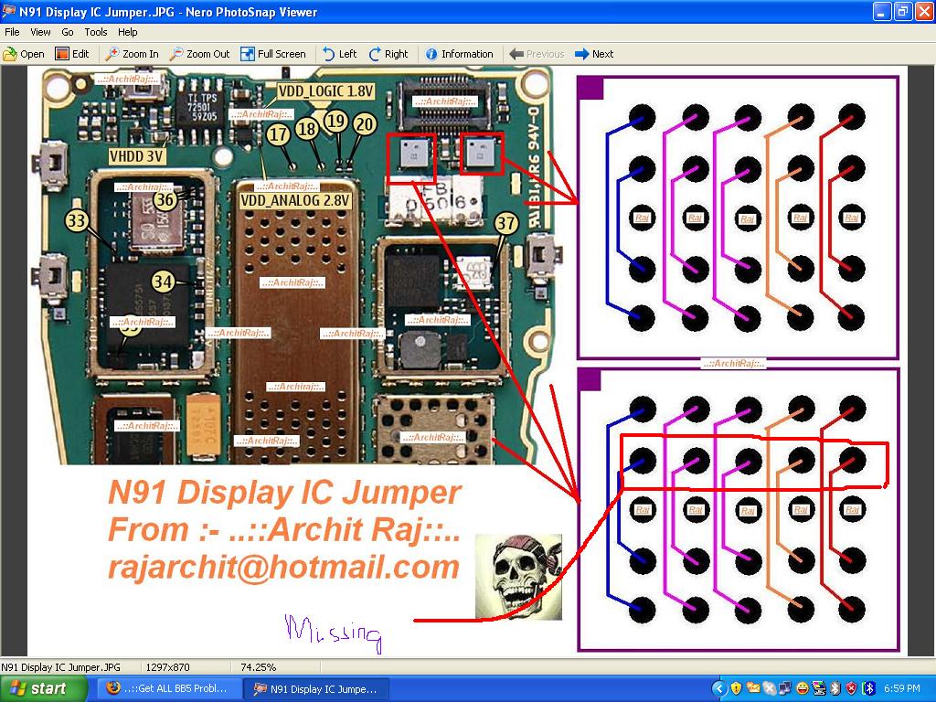The image size is (936, 702).
Task: Click the Open folder toolbar icon
Action: (10, 54)
